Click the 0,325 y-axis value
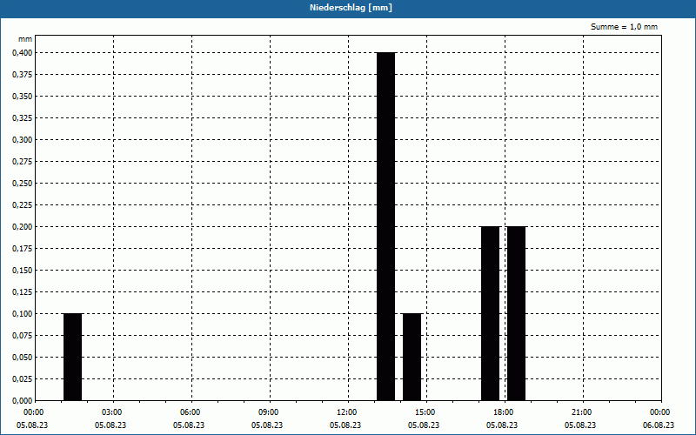Screen dimensions: 696x435 coord(23,118)
